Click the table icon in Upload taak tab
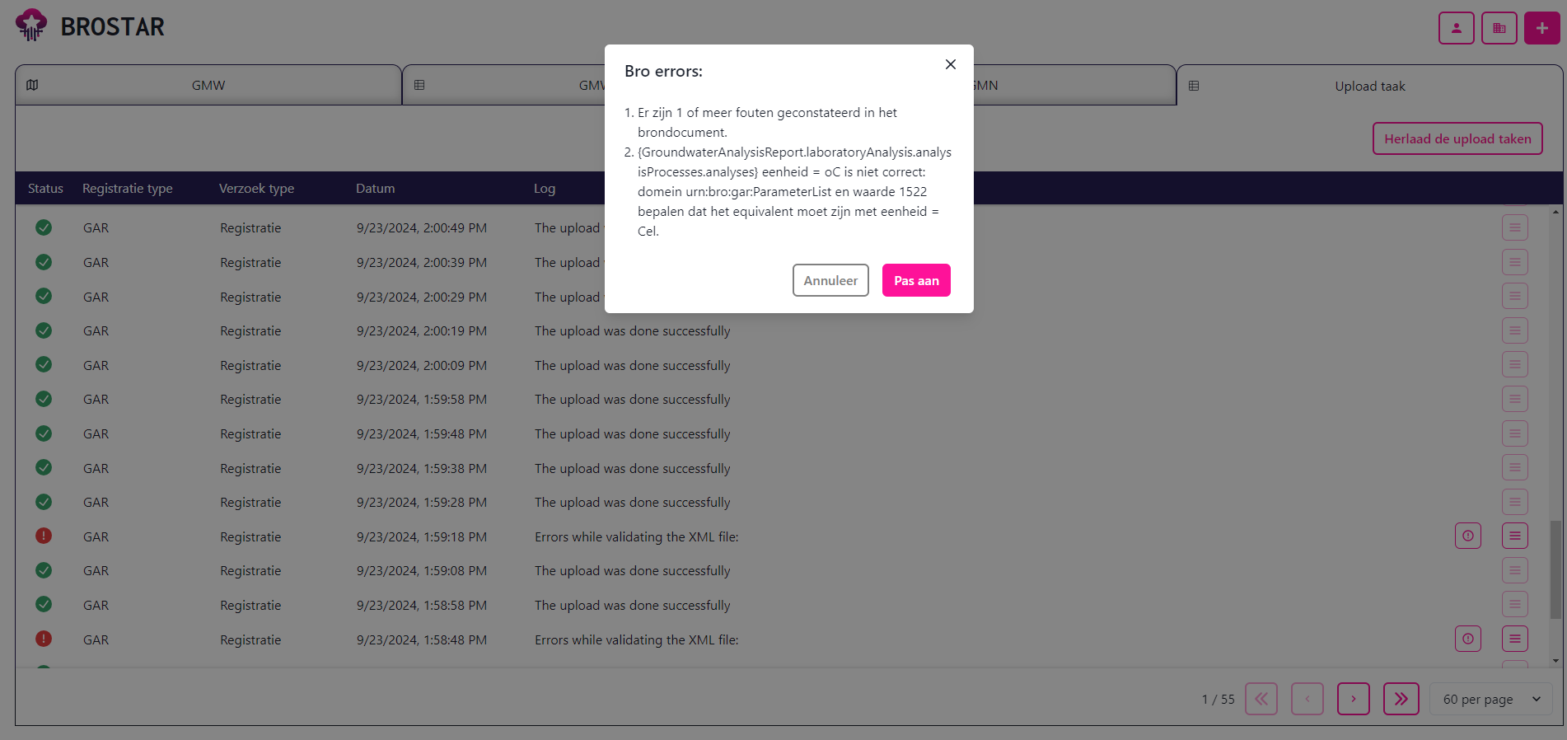Viewport: 1567px width, 740px height. 1194,86
